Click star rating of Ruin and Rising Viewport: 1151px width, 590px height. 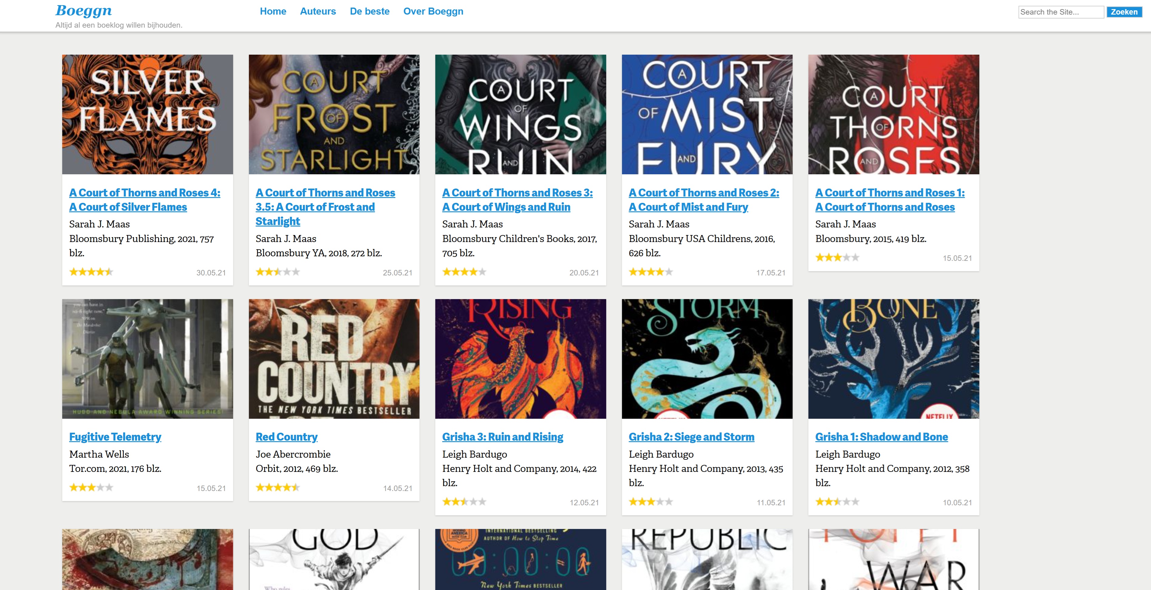(464, 502)
